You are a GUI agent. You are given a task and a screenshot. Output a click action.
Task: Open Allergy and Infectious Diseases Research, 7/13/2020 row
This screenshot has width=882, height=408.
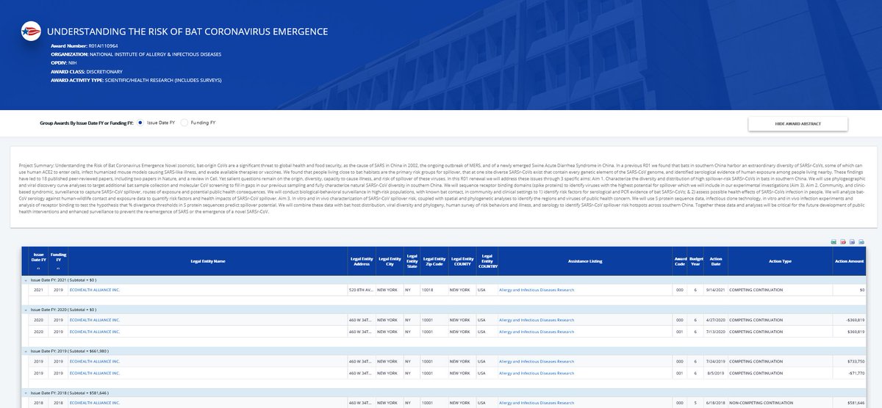tap(537, 331)
